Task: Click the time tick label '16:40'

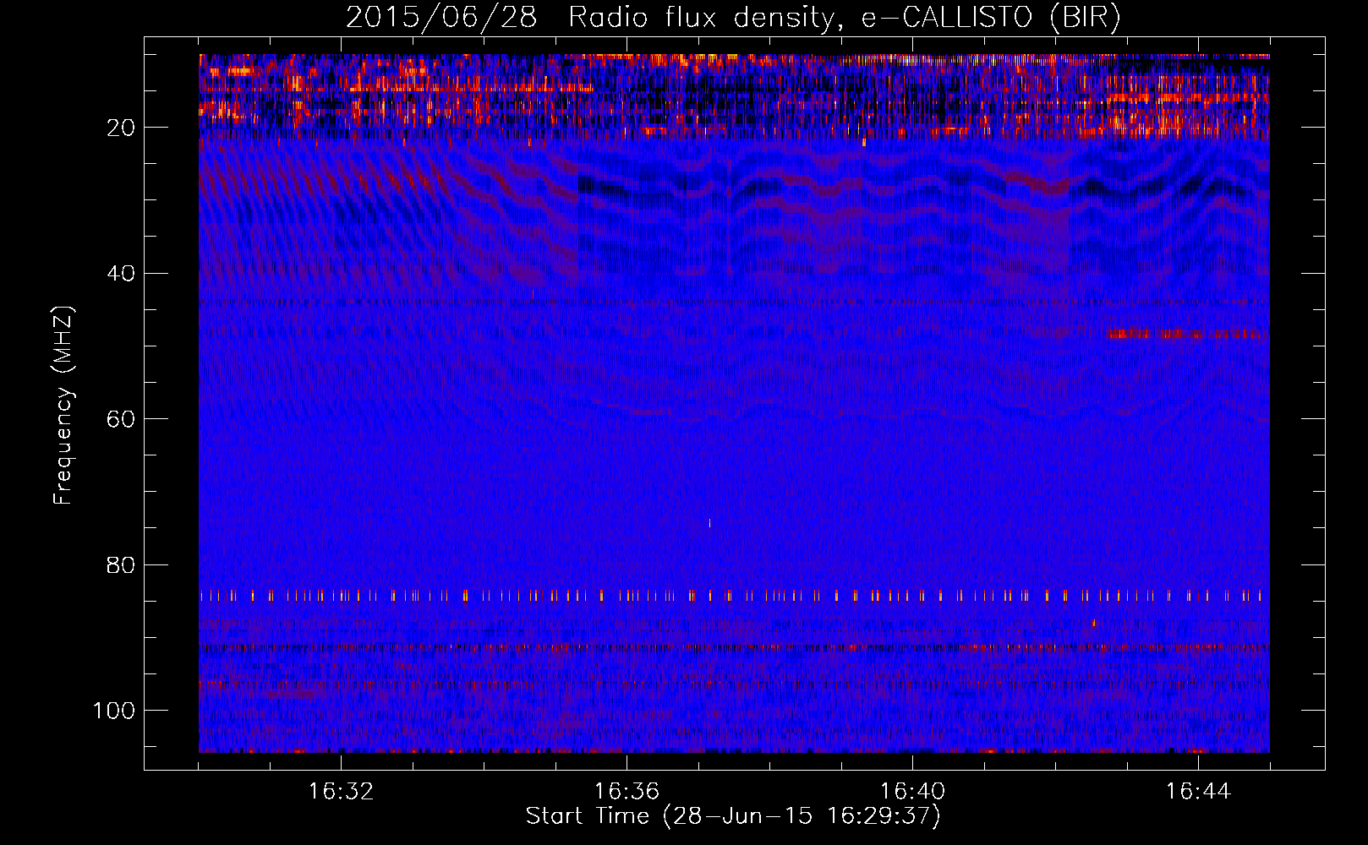Action: (x=912, y=792)
